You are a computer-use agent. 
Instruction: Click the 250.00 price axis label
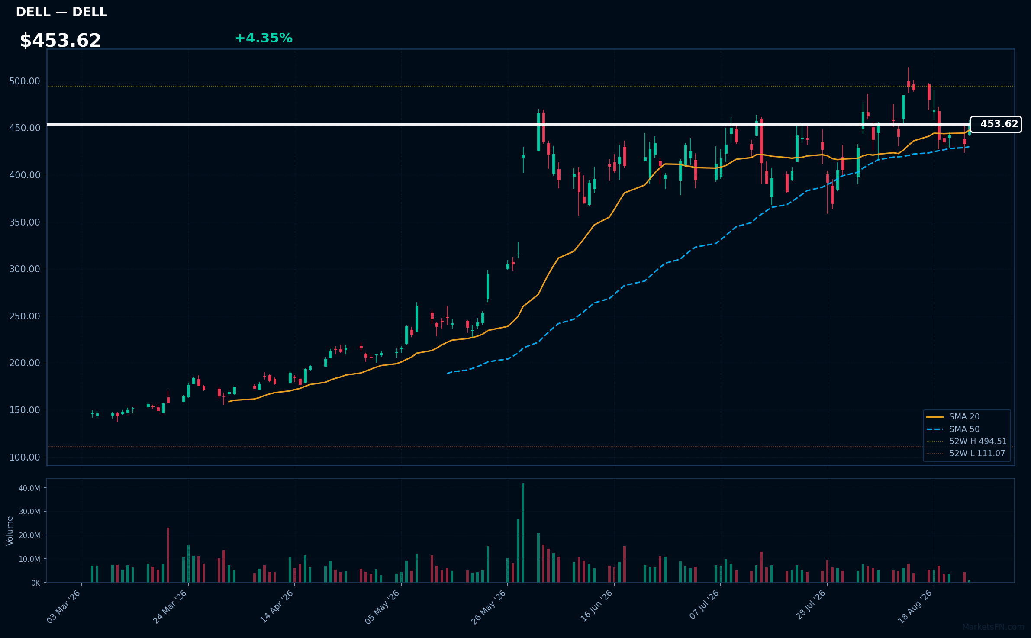(25, 316)
